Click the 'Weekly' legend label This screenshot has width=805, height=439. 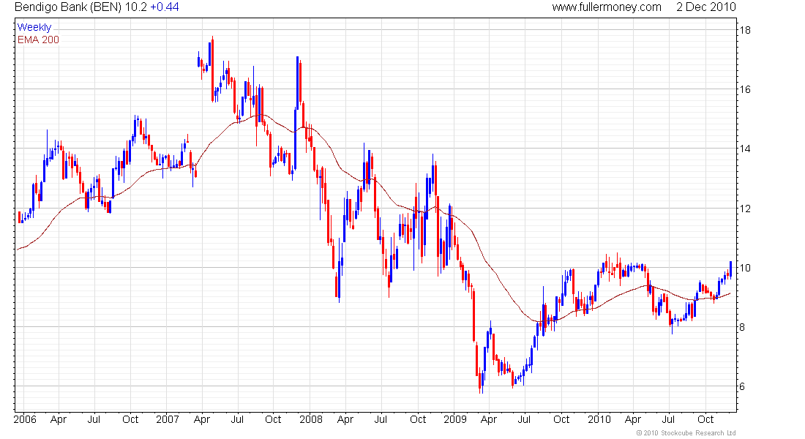[x=34, y=27]
